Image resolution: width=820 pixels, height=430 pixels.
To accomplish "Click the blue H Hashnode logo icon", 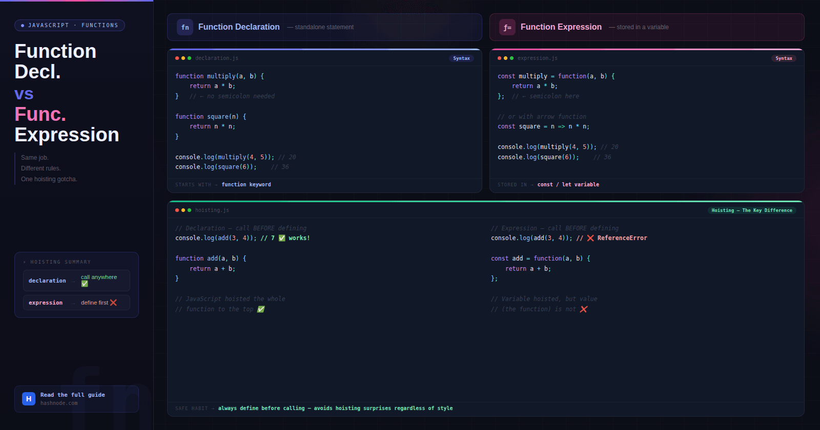I will (x=29, y=399).
